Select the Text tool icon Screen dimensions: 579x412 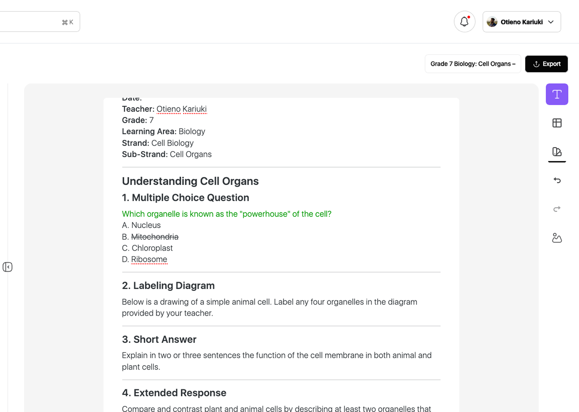coord(557,94)
